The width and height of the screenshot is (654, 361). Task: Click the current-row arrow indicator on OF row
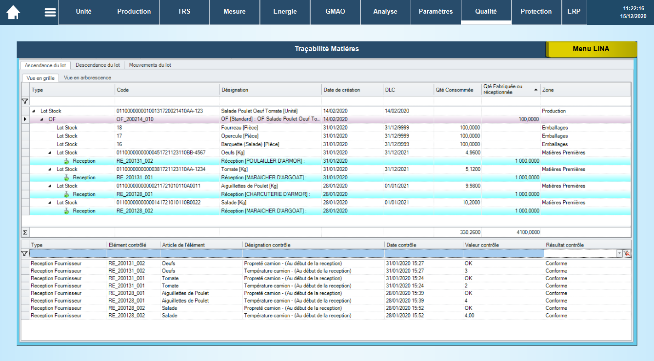pyautogui.click(x=25, y=119)
